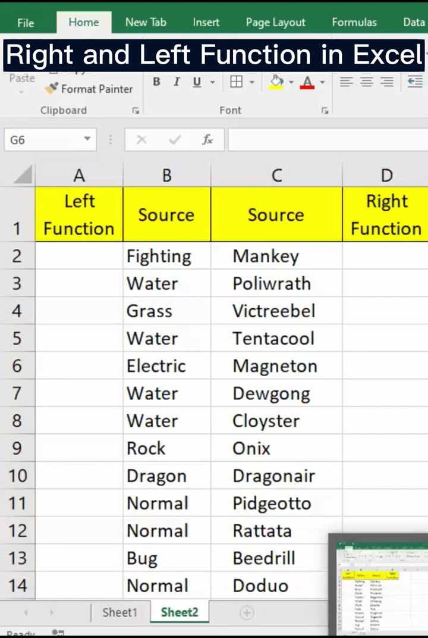Apply red Font Color
This screenshot has height=638, width=428.
click(307, 82)
